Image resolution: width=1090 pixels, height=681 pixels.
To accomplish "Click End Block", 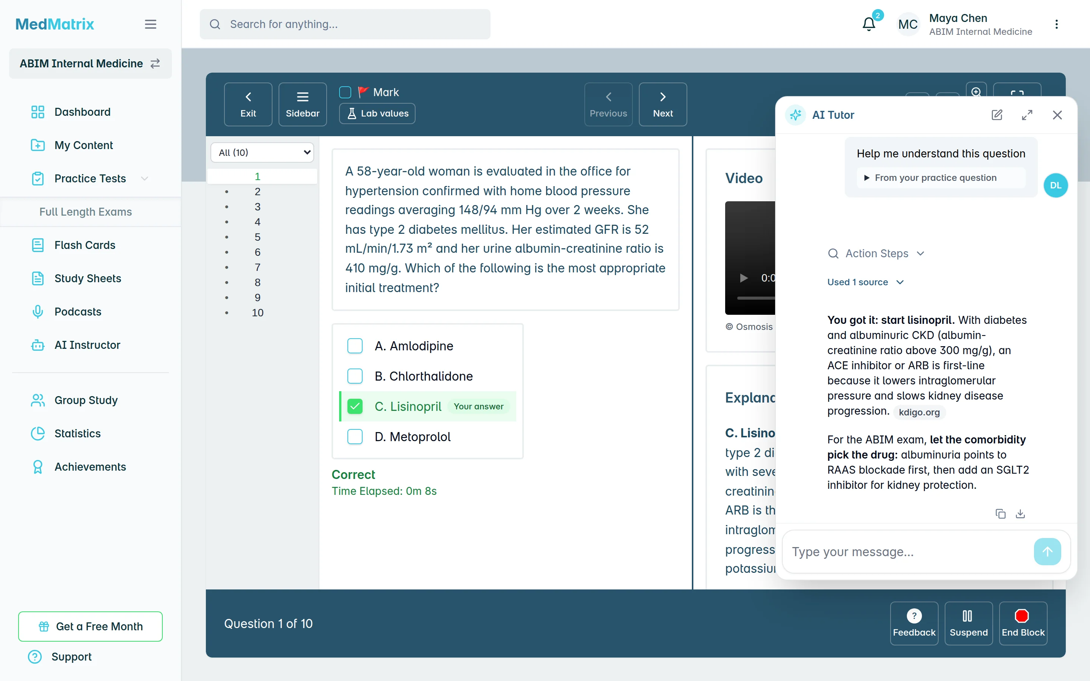I will pos(1023,623).
